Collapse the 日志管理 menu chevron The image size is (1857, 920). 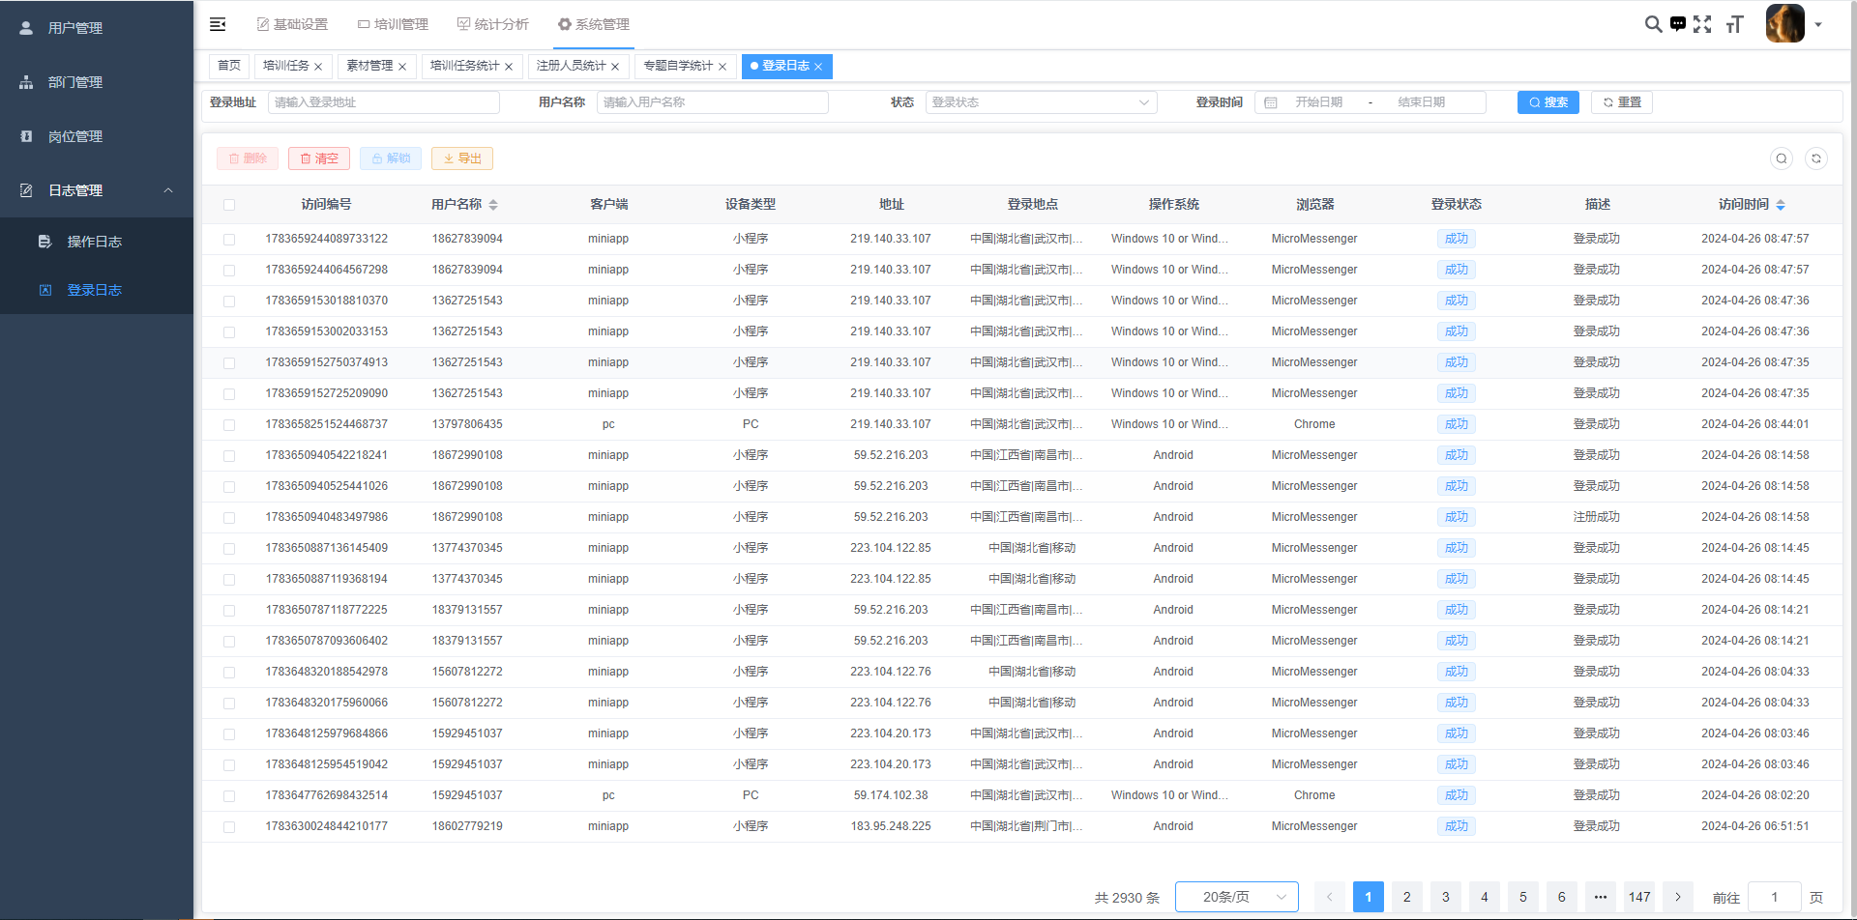click(x=168, y=190)
